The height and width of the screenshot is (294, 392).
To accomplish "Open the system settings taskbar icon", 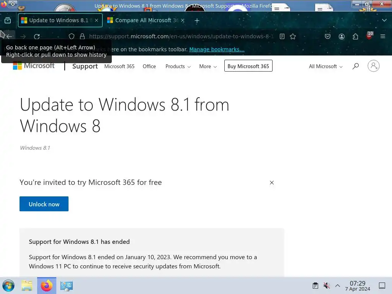I will [x=67, y=286].
